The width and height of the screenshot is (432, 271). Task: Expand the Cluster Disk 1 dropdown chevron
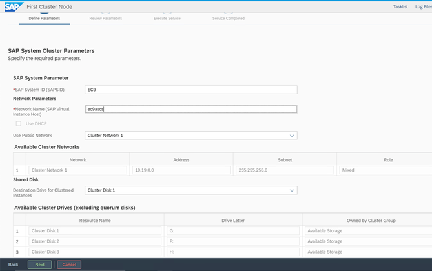point(292,190)
